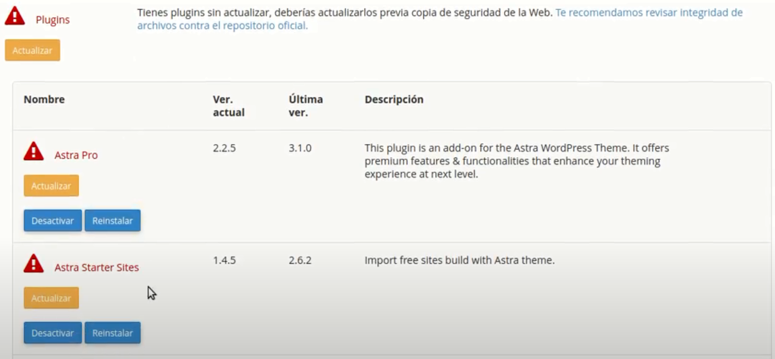775x359 pixels.
Task: Reinstall the Astra Pro plugin
Action: (112, 220)
